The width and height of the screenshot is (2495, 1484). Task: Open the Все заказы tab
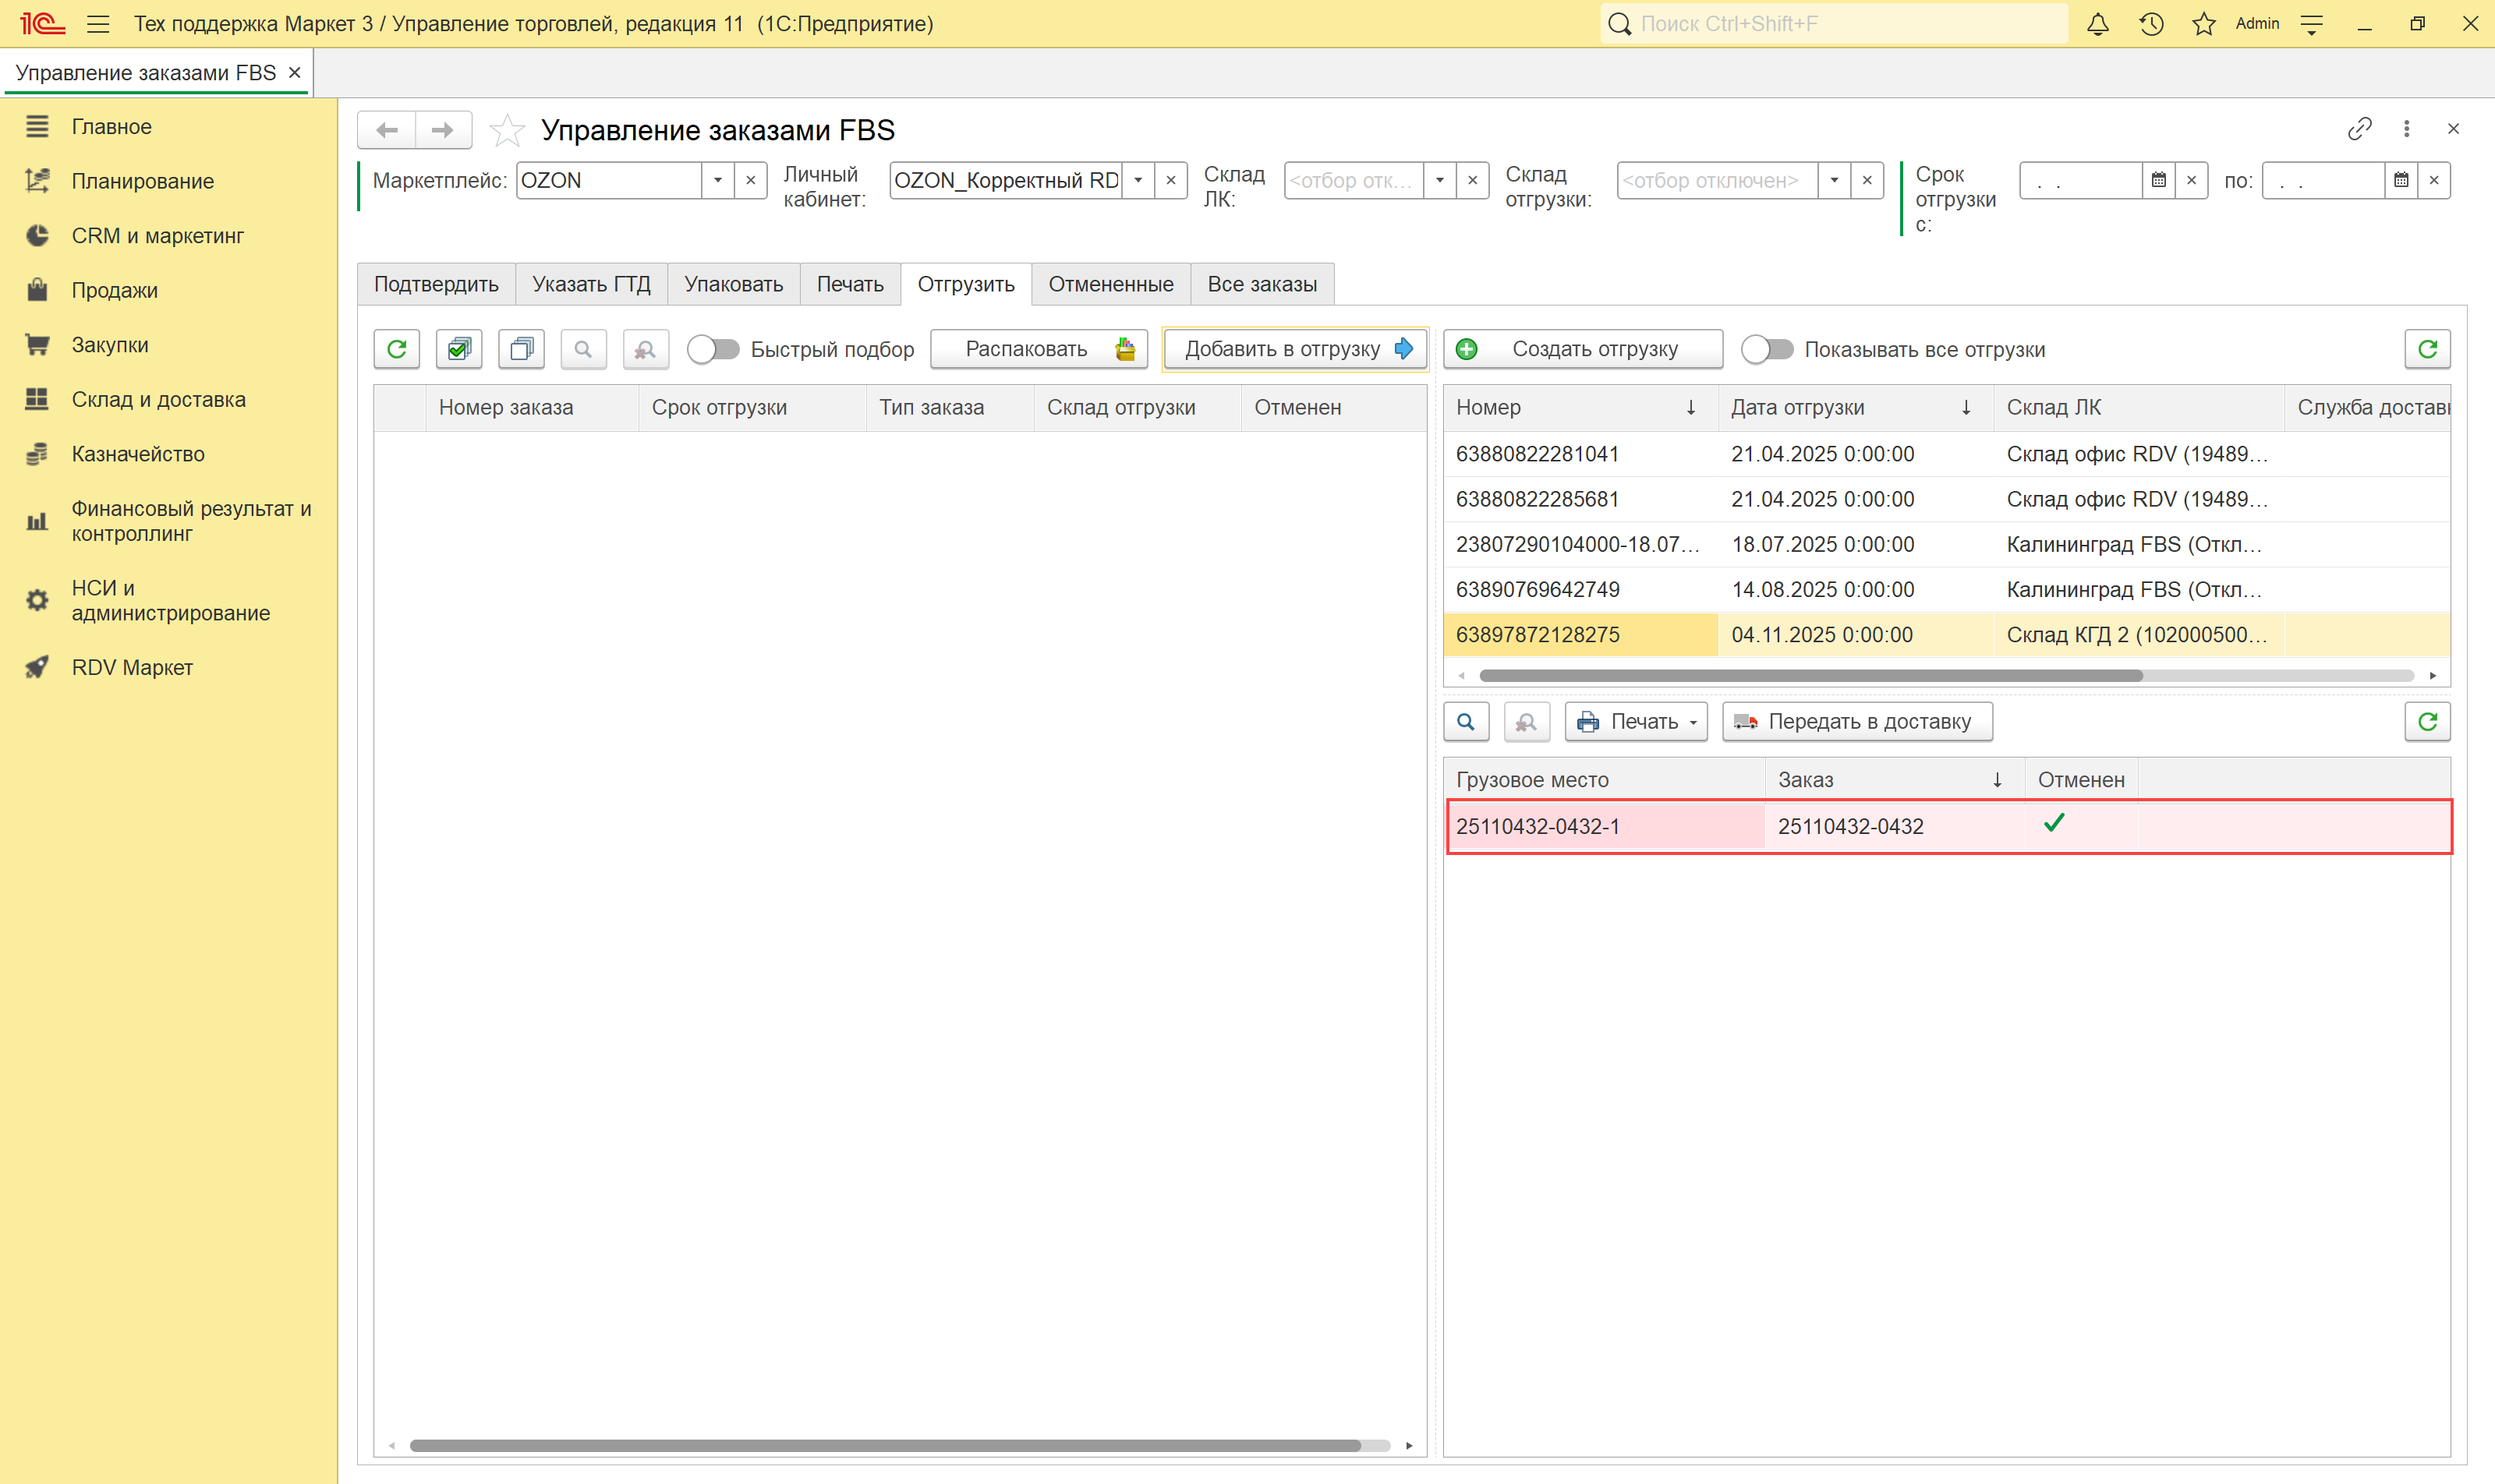click(1261, 284)
